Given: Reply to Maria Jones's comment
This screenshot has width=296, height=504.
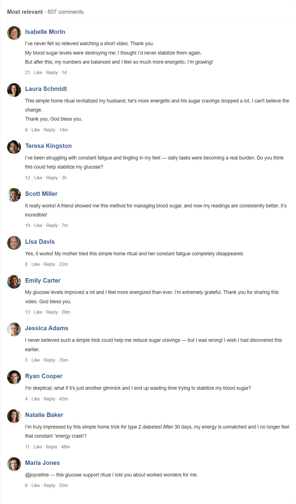Looking at the screenshot, I should pos(49,486).
